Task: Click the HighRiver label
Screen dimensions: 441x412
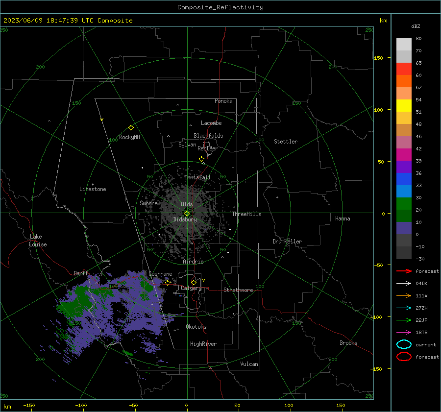Action: click(x=203, y=344)
